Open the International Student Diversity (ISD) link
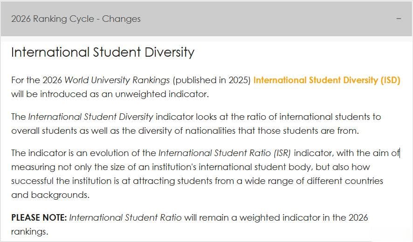The width and height of the screenshot is (413, 242). tap(327, 80)
